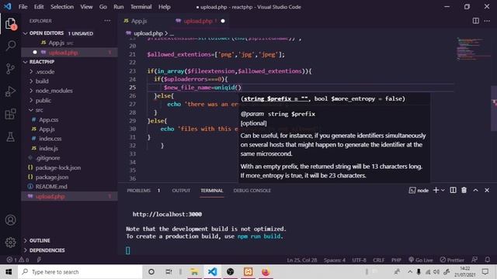Click Go Live in status bar
This screenshot has height=279, width=497.
click(421, 260)
